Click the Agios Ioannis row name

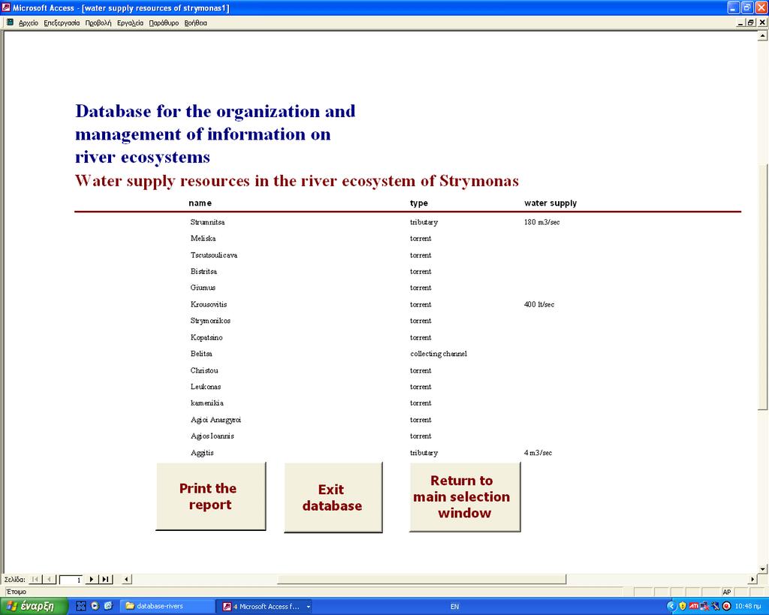[x=213, y=436]
